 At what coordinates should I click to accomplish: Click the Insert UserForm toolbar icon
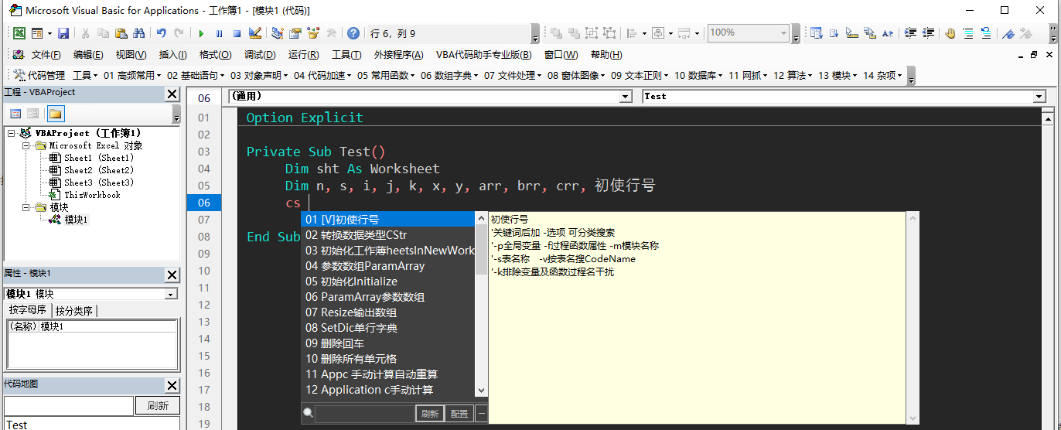pyautogui.click(x=36, y=33)
